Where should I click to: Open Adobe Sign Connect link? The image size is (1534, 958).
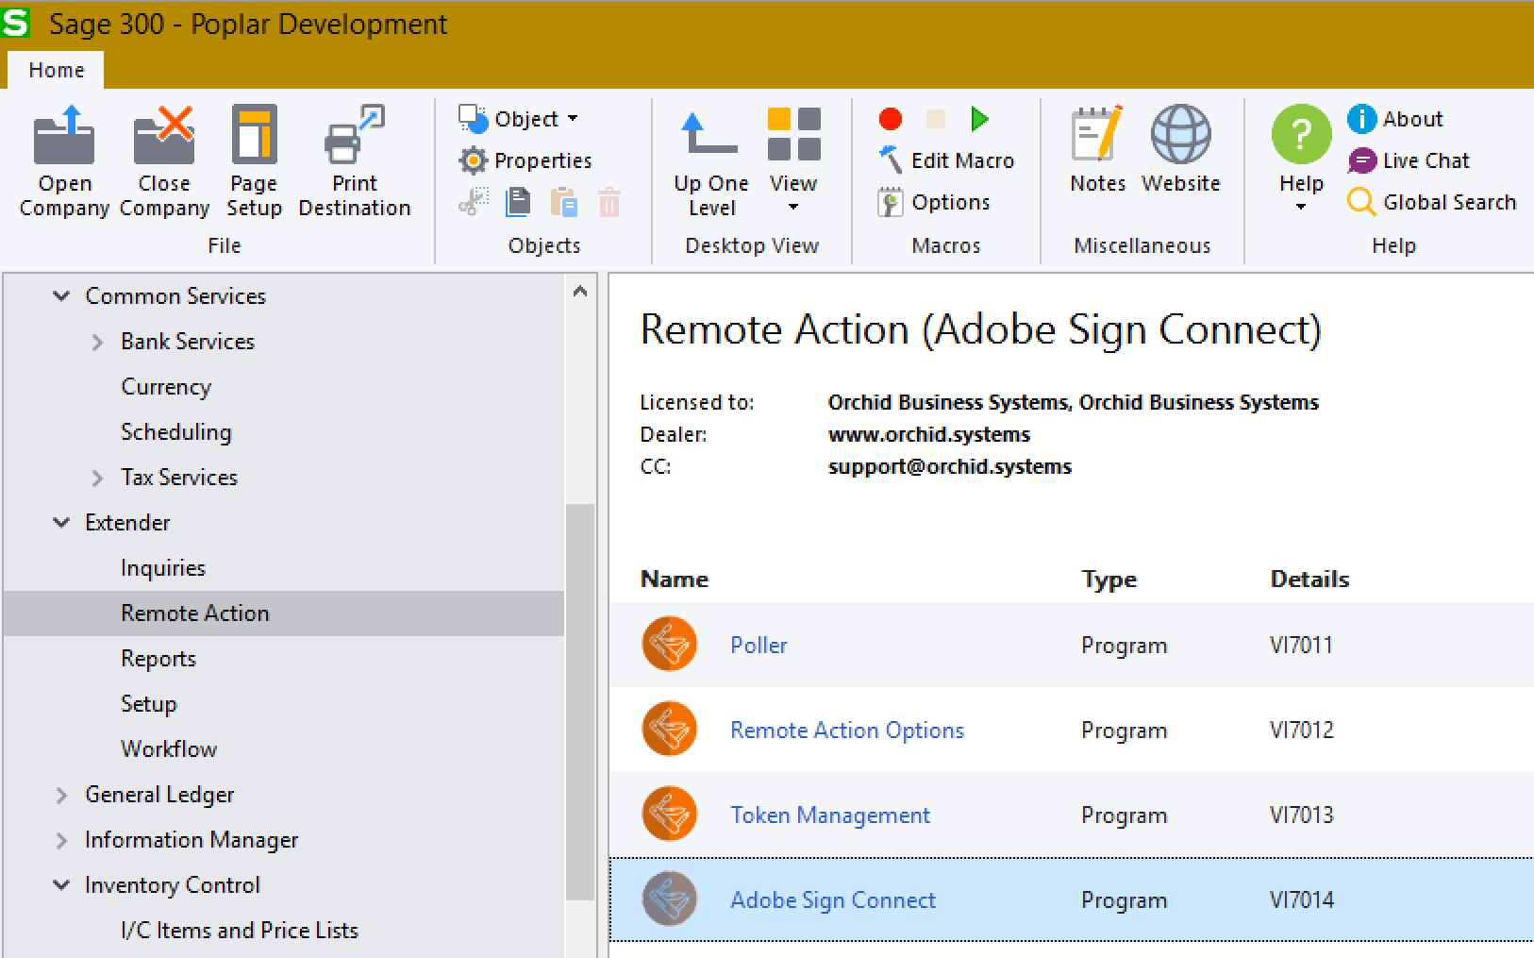[833, 900]
